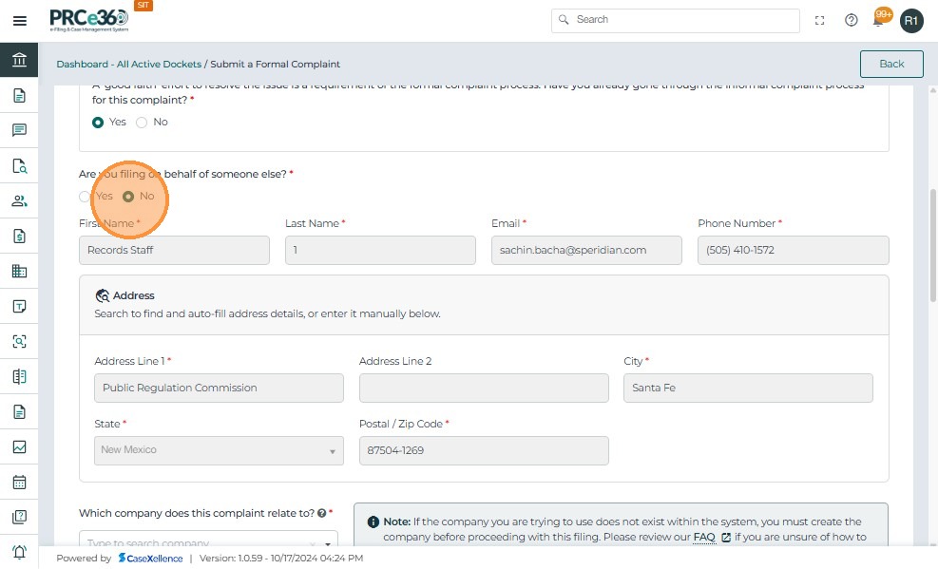Click the top Search field

point(675,20)
